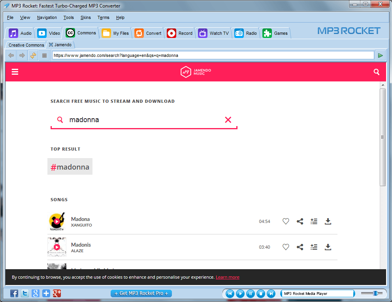The width and height of the screenshot is (392, 302).
Task: Open the Tools menu
Action: [68, 17]
